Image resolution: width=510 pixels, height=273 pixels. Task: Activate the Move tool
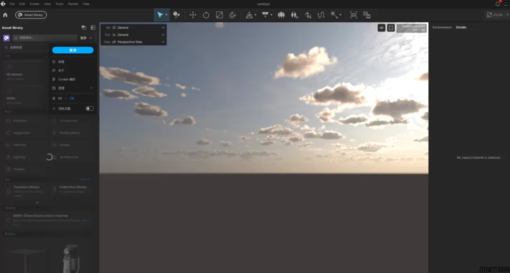click(193, 15)
